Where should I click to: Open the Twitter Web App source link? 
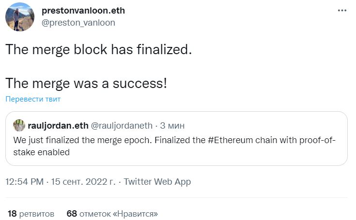(157, 182)
